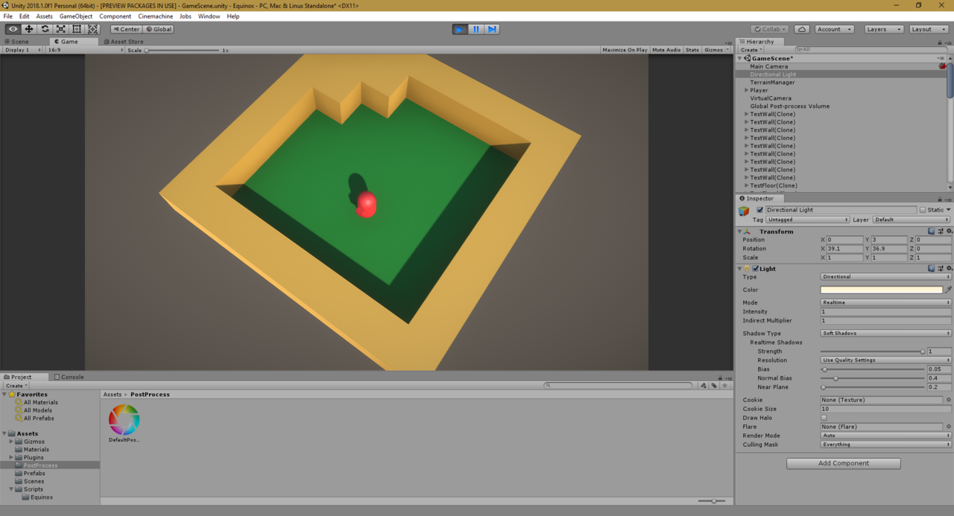Disable the Light component checkbox
The height and width of the screenshot is (516, 954).
point(755,269)
